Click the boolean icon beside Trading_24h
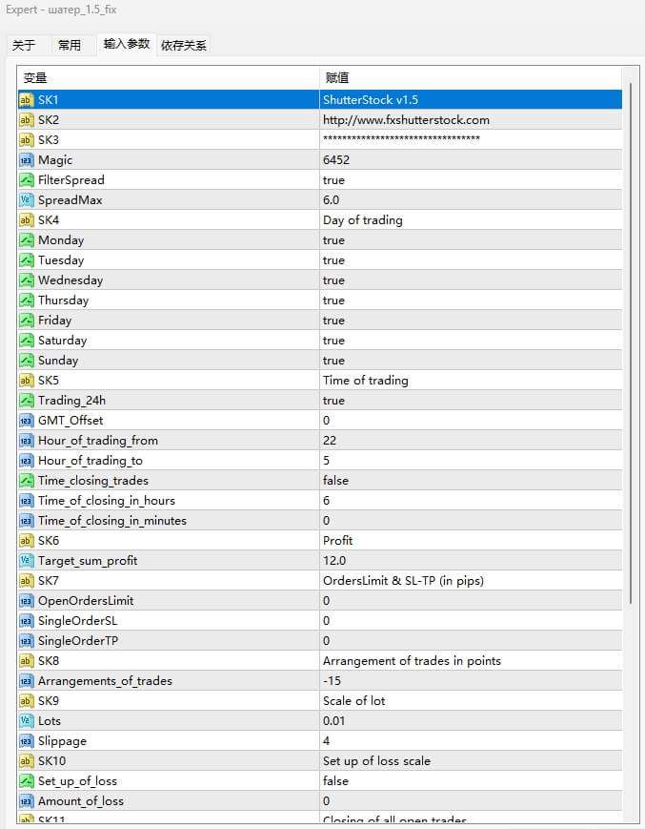Viewport: 645px width, 829px height. pyautogui.click(x=27, y=402)
